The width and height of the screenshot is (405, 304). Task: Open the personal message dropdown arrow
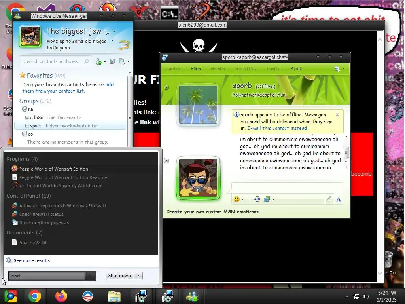click(x=112, y=40)
